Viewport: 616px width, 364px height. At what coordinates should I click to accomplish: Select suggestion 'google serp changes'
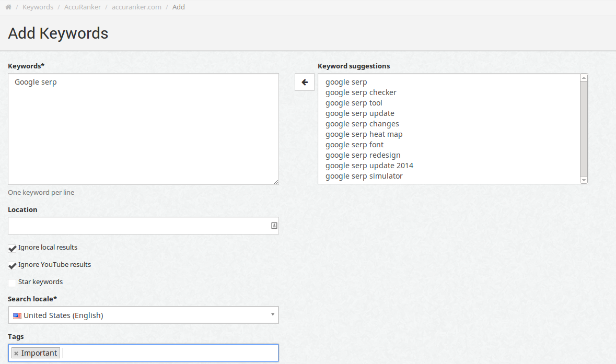tap(362, 124)
